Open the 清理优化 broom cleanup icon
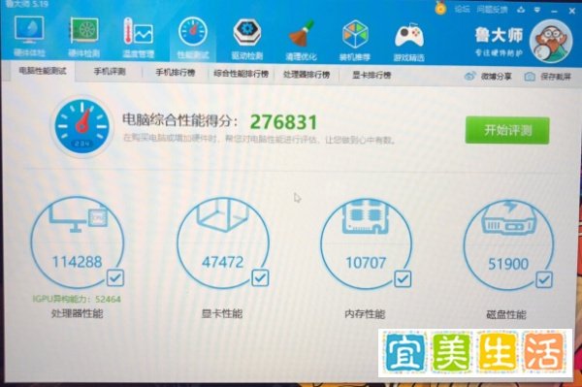582x387 pixels. click(x=301, y=40)
